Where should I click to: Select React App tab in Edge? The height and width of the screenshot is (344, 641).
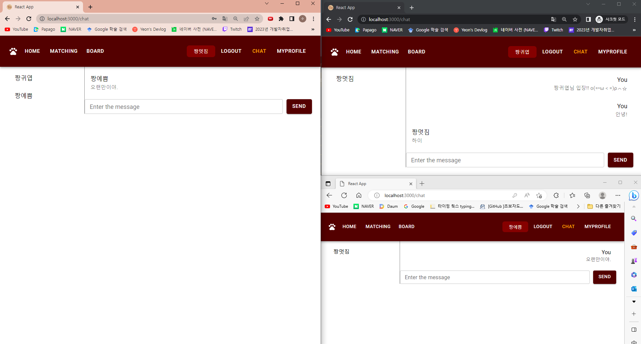[x=376, y=184]
